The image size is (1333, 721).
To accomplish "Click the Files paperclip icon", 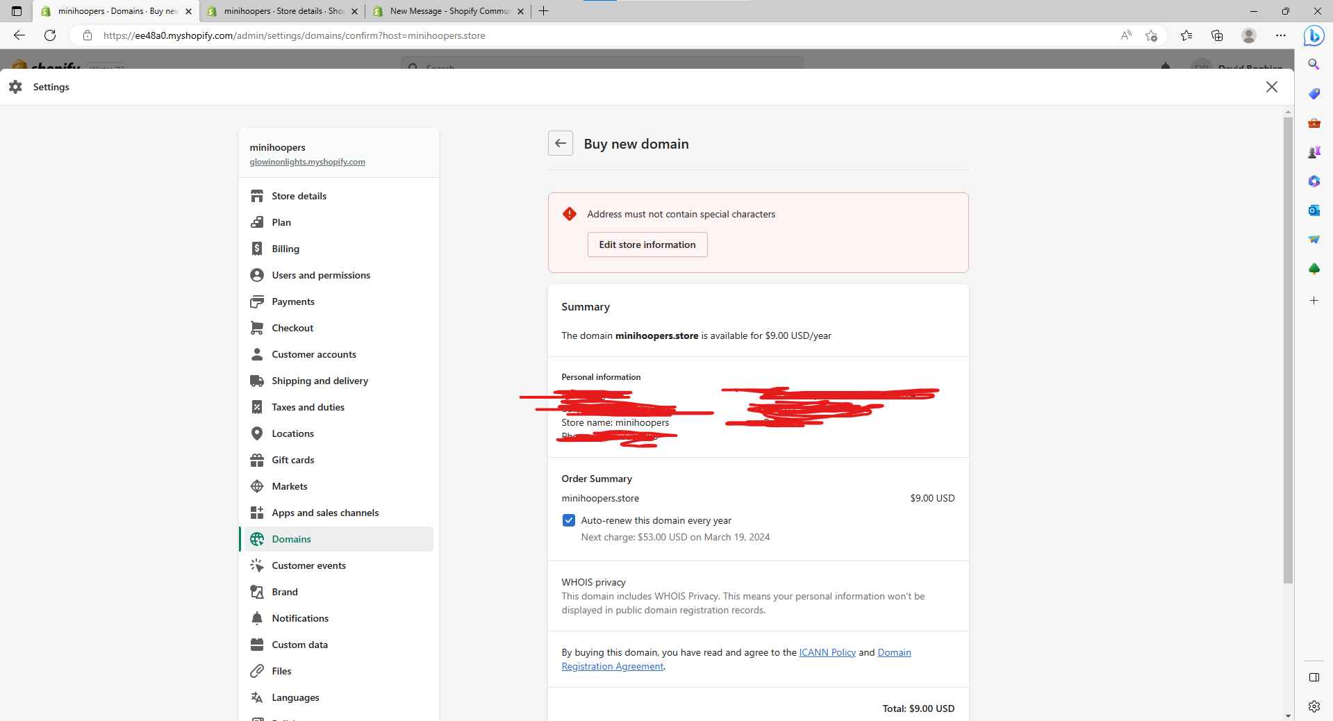I will pos(257,671).
